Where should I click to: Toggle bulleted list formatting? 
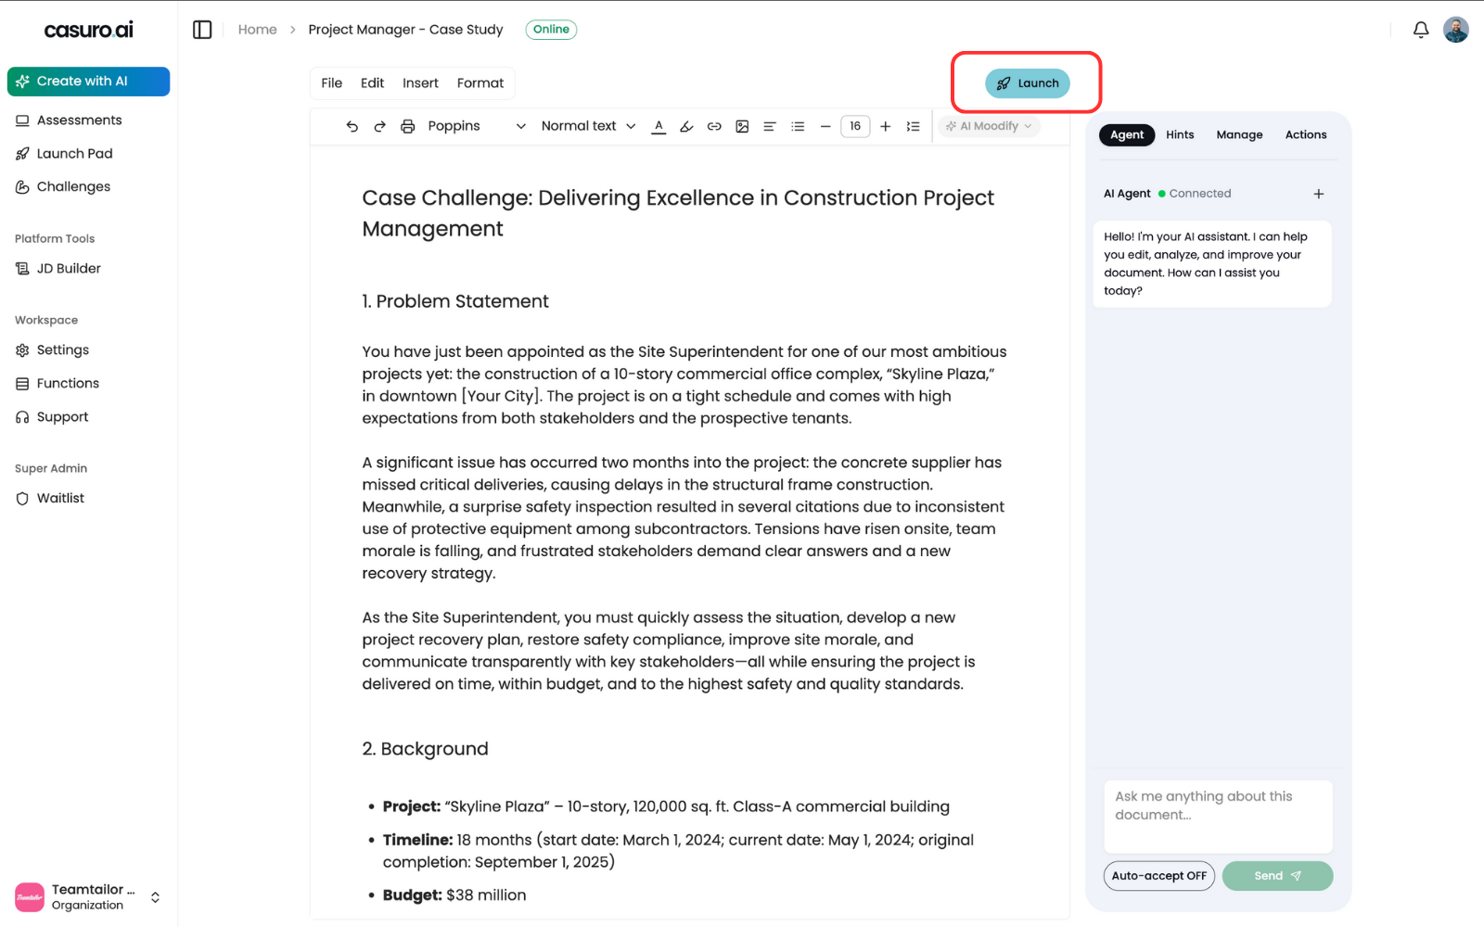(x=798, y=126)
